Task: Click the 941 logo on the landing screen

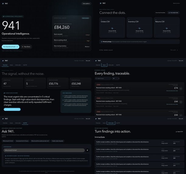Action: (5, 4)
